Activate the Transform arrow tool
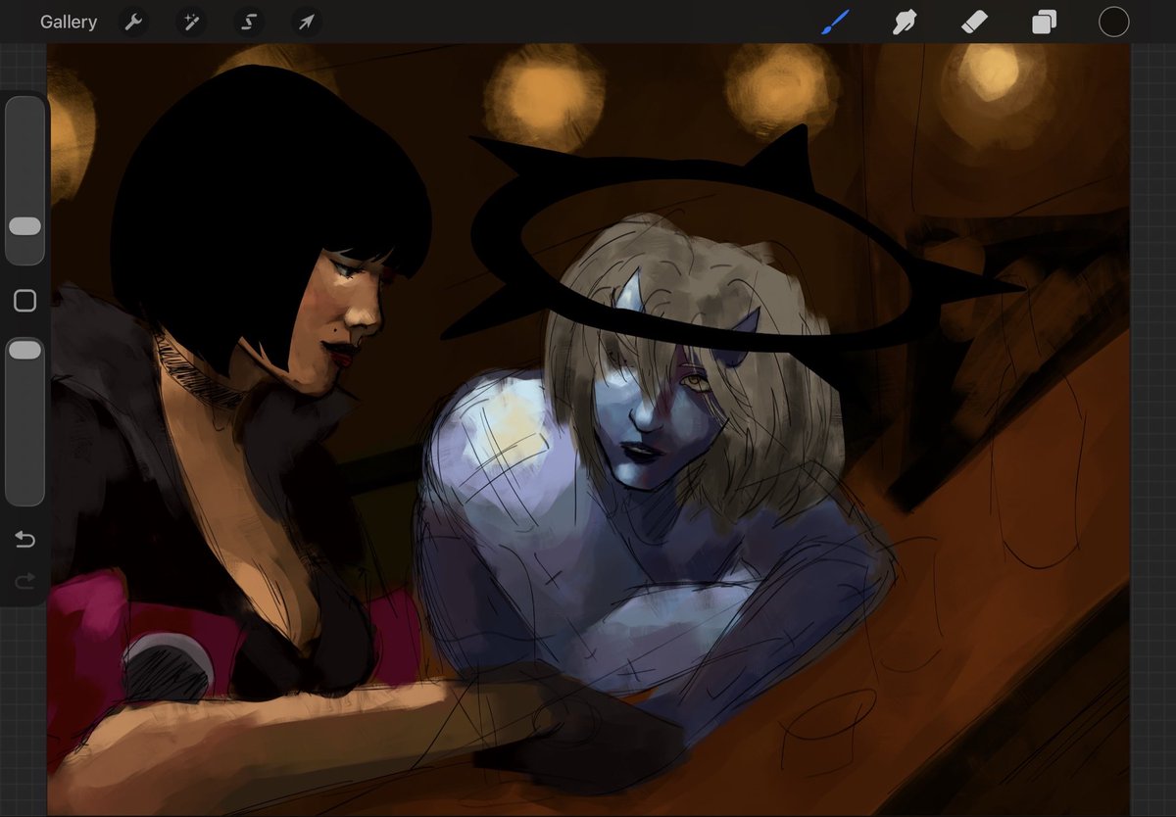Image resolution: width=1176 pixels, height=817 pixels. click(x=307, y=22)
